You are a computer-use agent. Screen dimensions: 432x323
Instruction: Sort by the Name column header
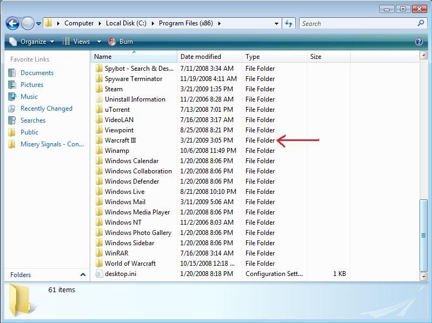[x=134, y=57]
